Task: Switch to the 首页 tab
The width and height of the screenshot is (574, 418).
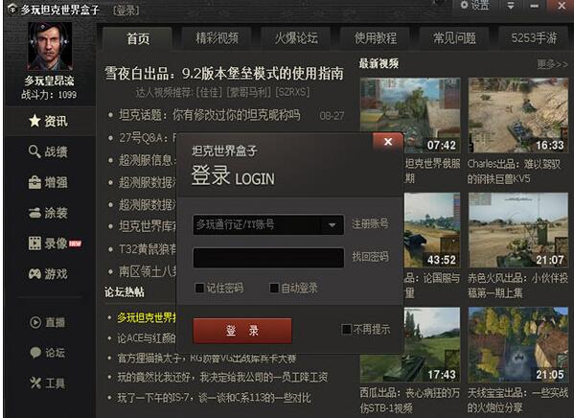Action: [138, 38]
